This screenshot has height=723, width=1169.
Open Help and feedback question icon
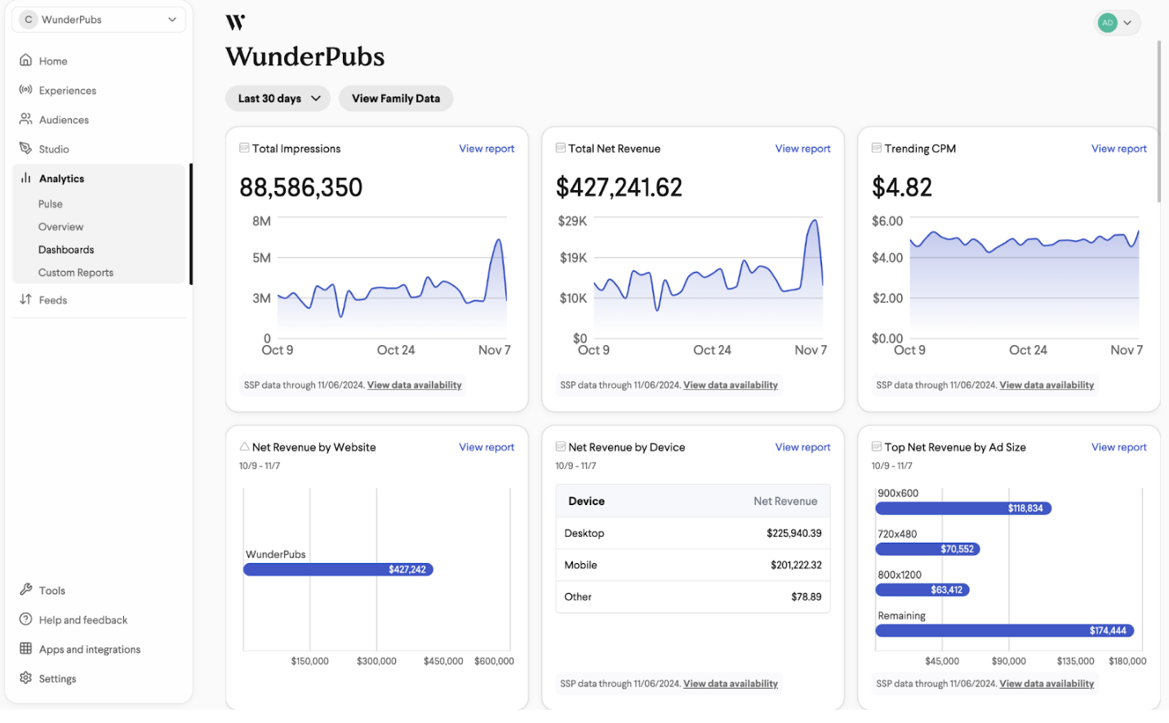coord(27,619)
